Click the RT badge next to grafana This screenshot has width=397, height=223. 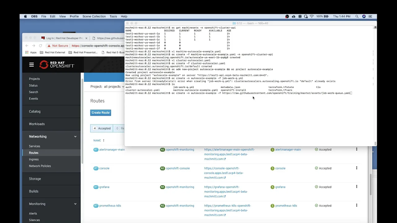coord(96,187)
